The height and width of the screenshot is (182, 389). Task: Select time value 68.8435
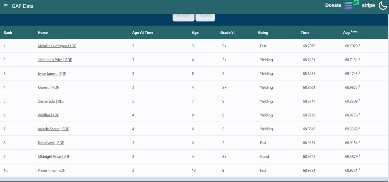click(309, 74)
